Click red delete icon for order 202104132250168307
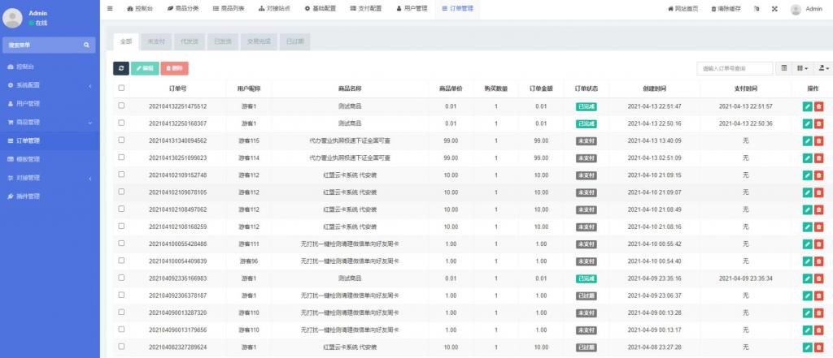The height and width of the screenshot is (358, 833). (x=818, y=123)
